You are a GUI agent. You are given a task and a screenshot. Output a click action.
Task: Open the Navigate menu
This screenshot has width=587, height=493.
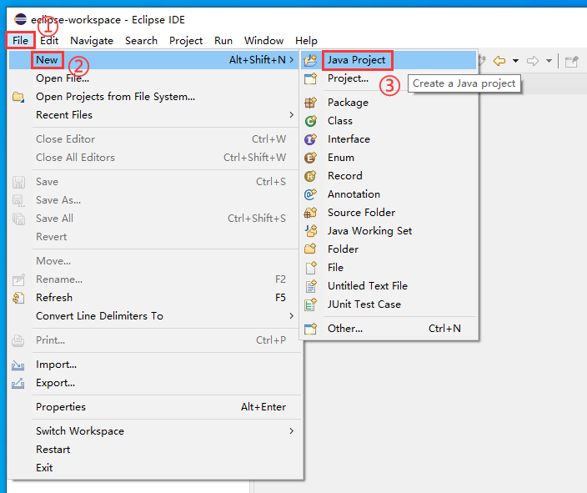click(92, 40)
